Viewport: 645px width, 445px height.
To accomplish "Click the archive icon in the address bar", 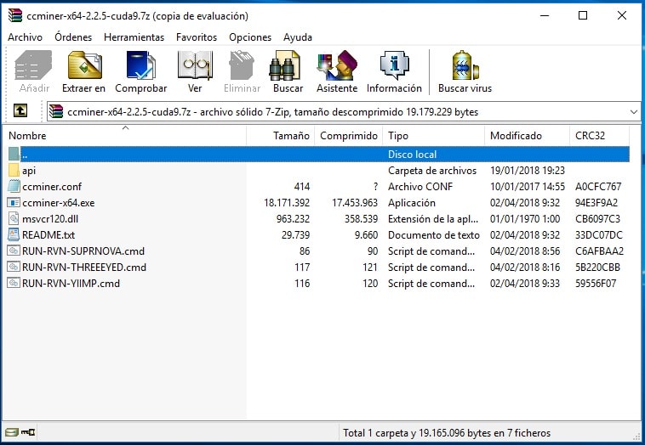I will click(56, 111).
